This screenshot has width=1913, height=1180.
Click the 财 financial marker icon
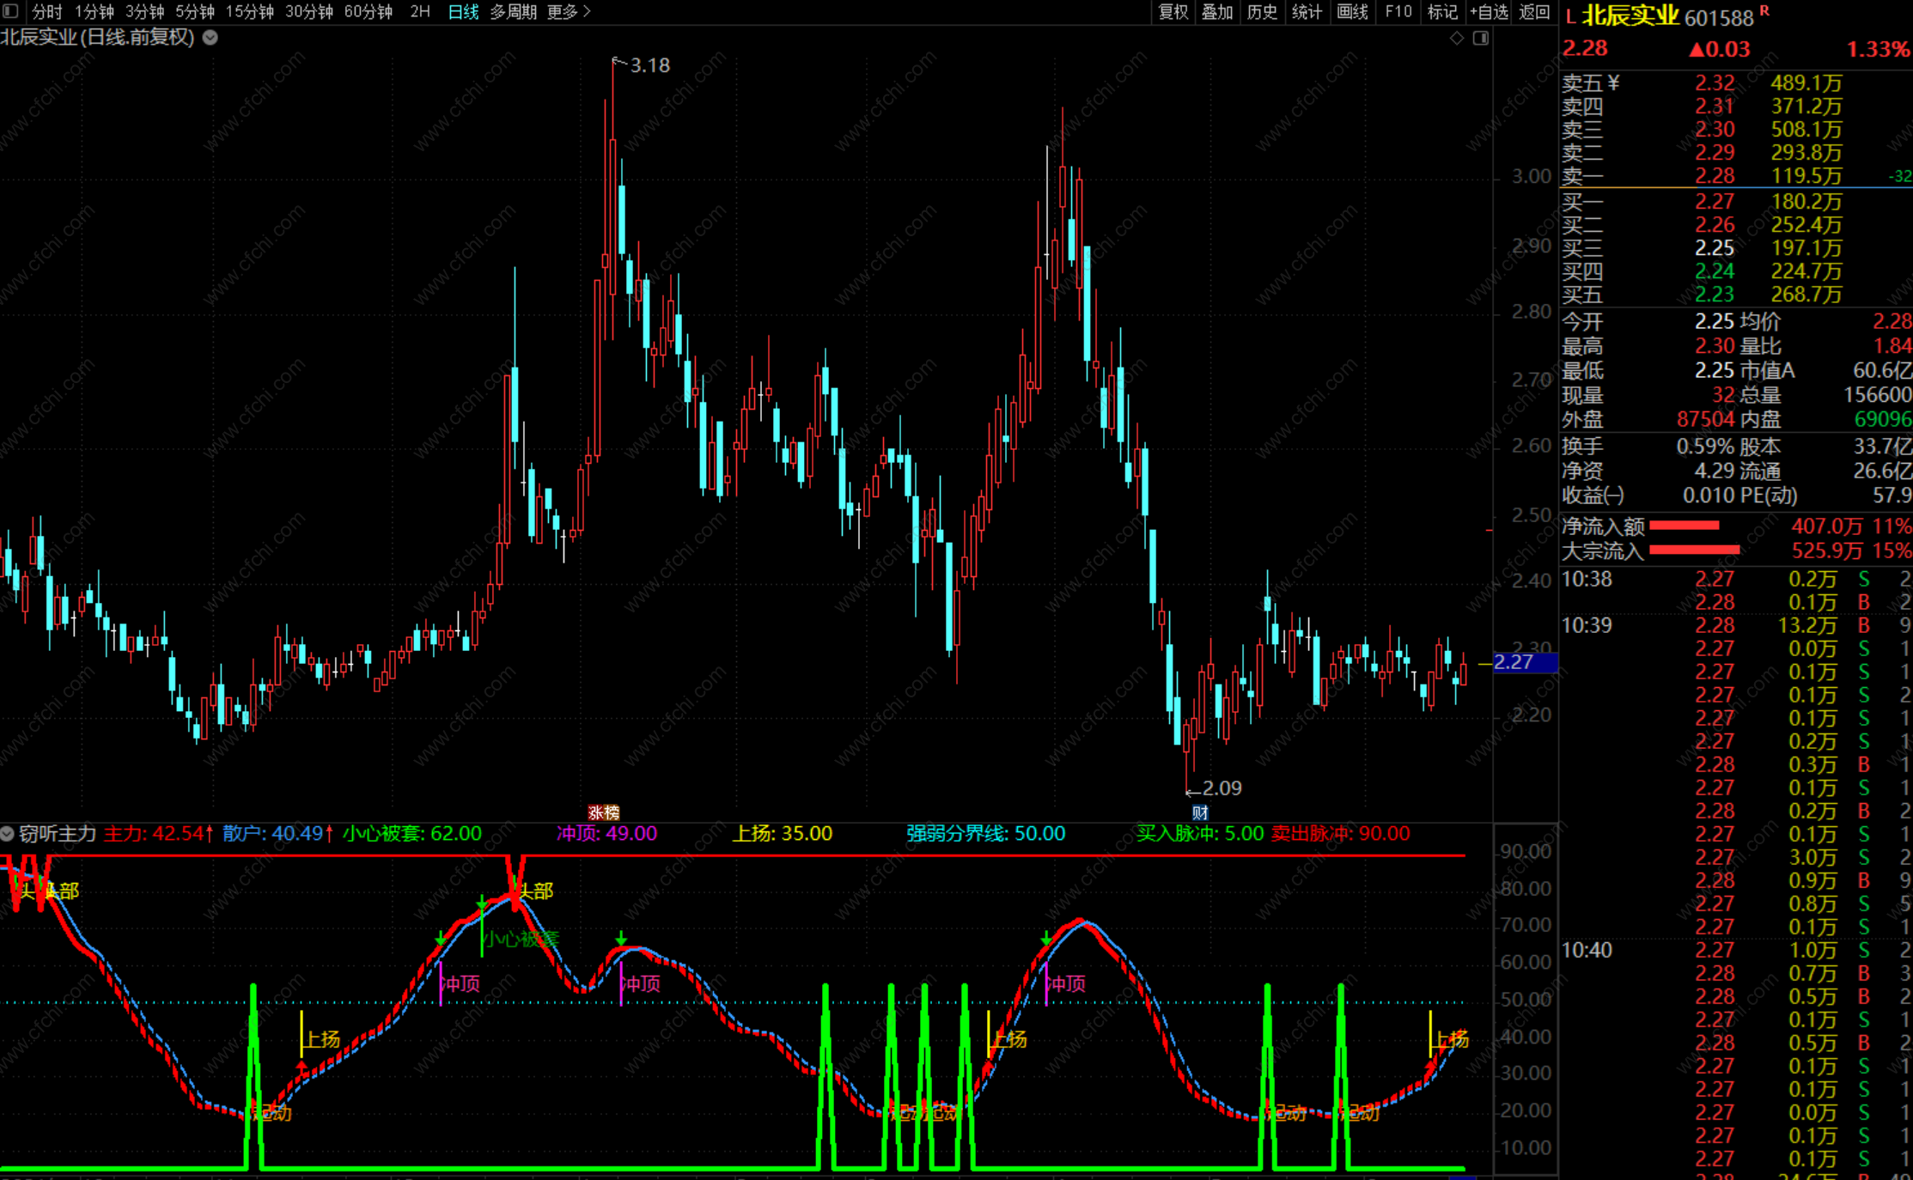[1200, 812]
